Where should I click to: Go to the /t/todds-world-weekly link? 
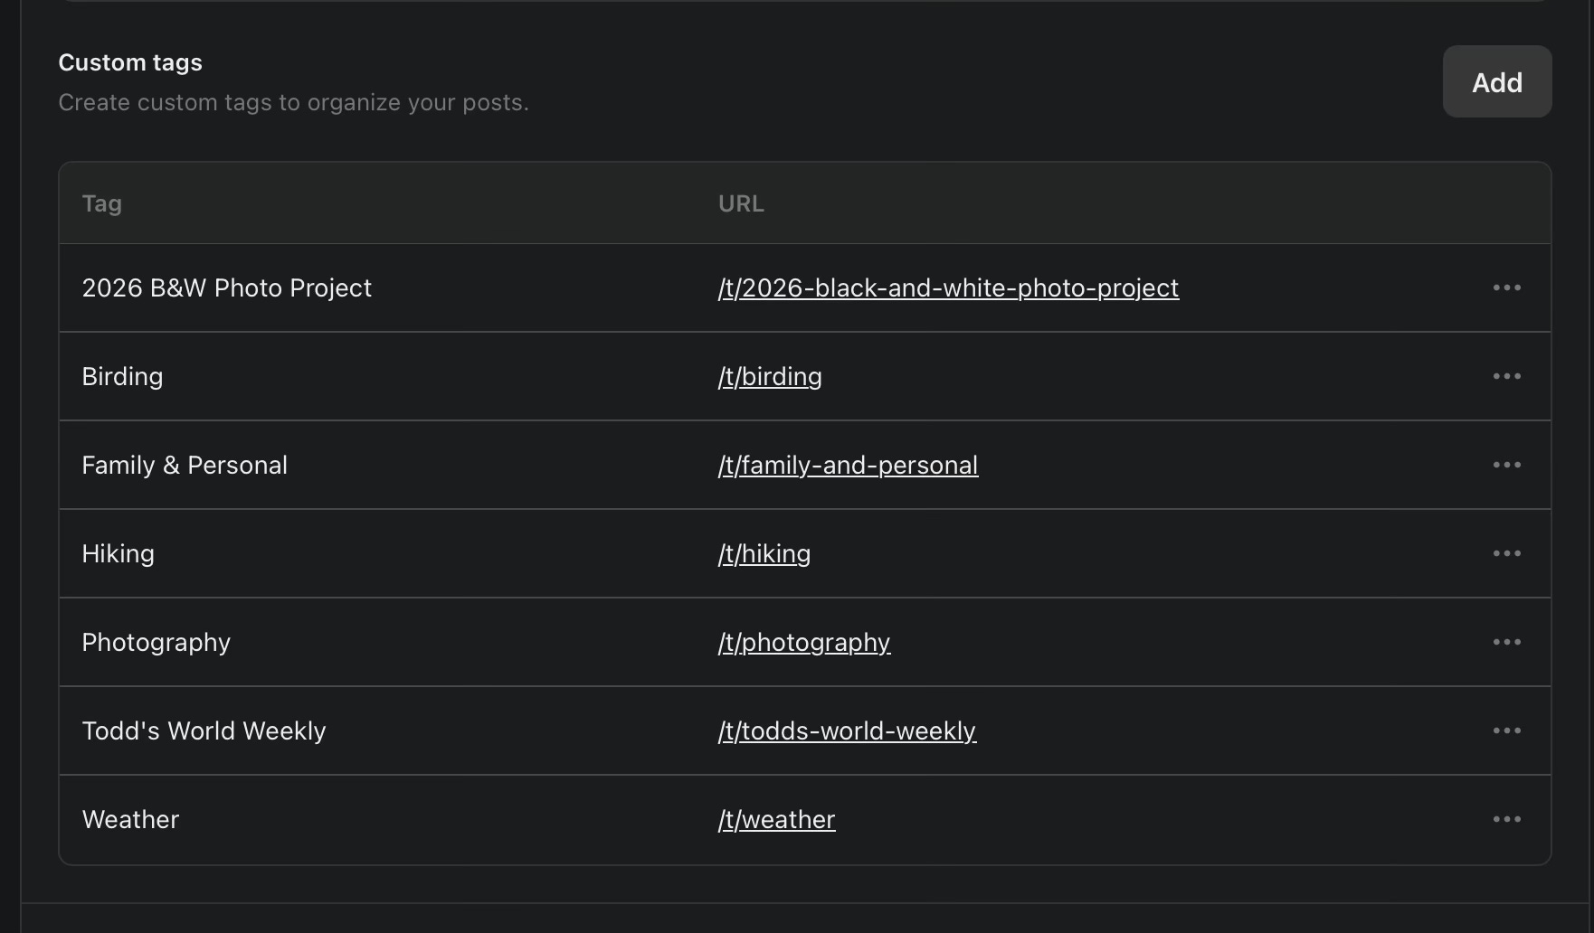[847, 730]
